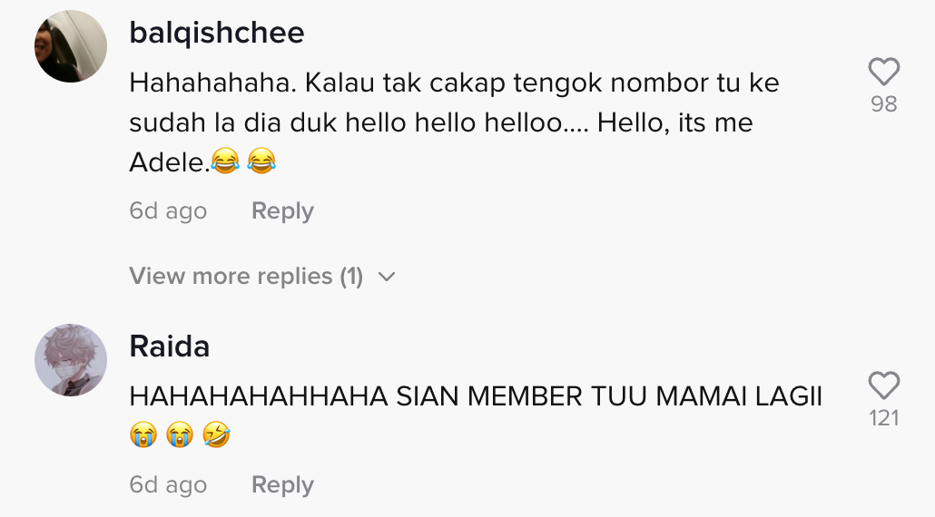Click the chevron beside View more replies
This screenshot has width=935, height=517.
pos(387,277)
